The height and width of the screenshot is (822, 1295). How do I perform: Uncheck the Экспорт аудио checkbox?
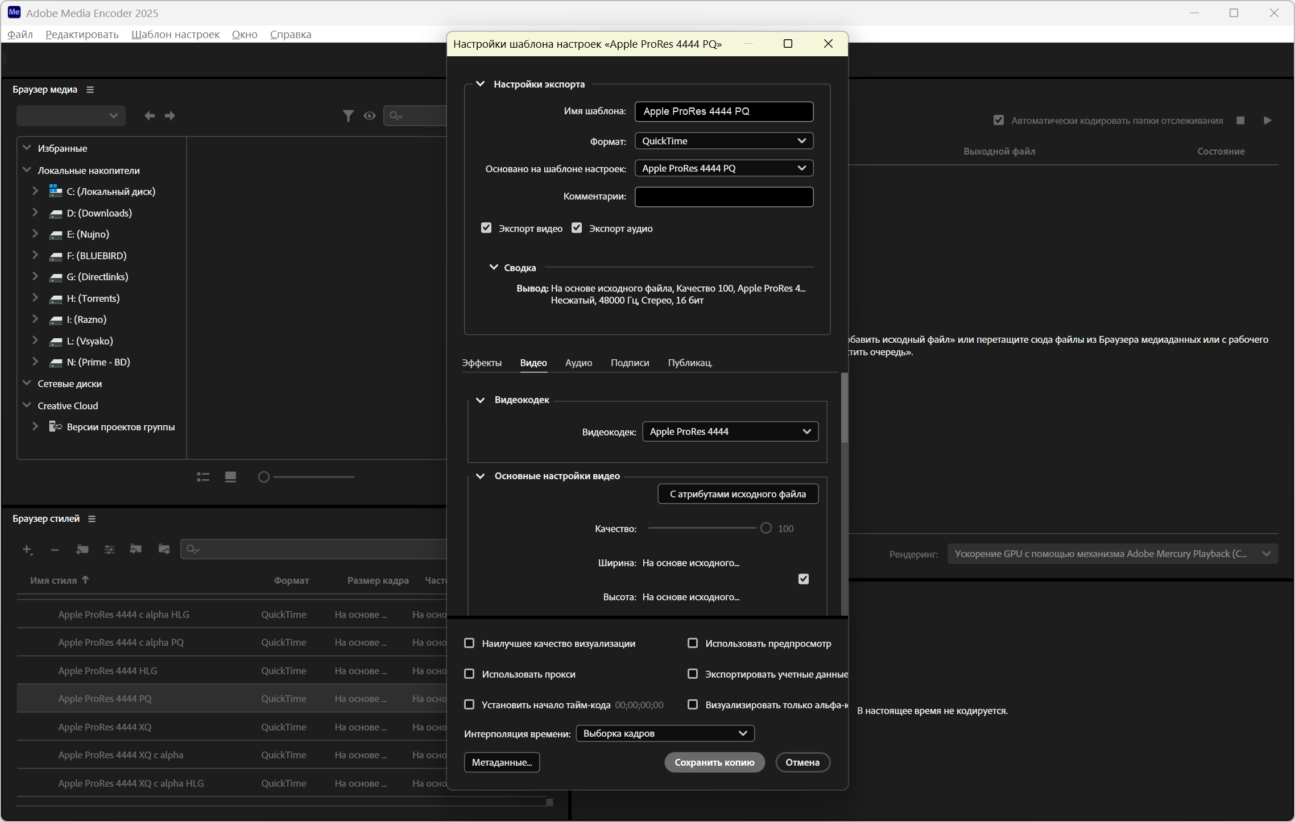tap(577, 228)
